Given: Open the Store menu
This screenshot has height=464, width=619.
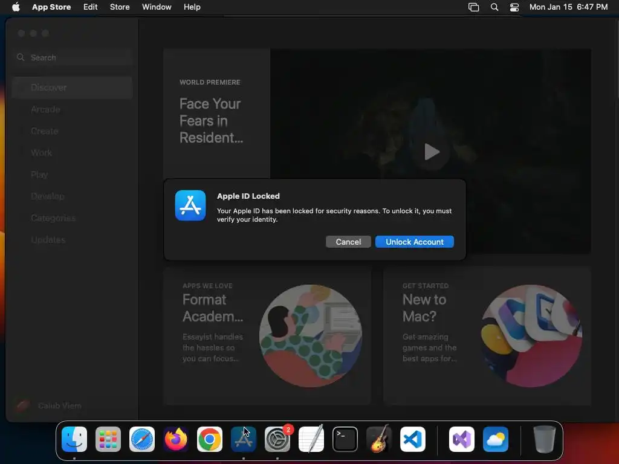Looking at the screenshot, I should (120, 7).
